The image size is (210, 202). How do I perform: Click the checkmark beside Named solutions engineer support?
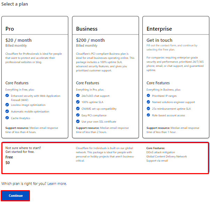[148, 102]
